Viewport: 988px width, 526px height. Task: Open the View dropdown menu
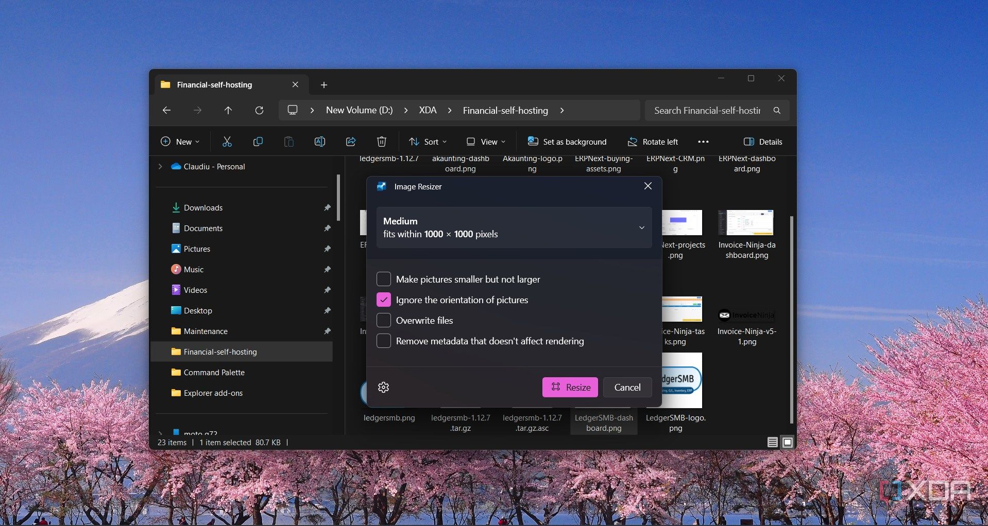[486, 142]
